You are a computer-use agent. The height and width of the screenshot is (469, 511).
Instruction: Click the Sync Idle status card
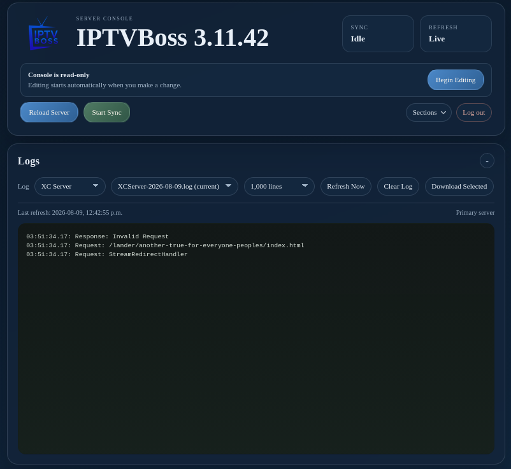pos(378,34)
